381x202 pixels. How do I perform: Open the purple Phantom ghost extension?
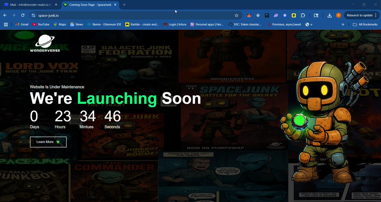[x=276, y=15]
